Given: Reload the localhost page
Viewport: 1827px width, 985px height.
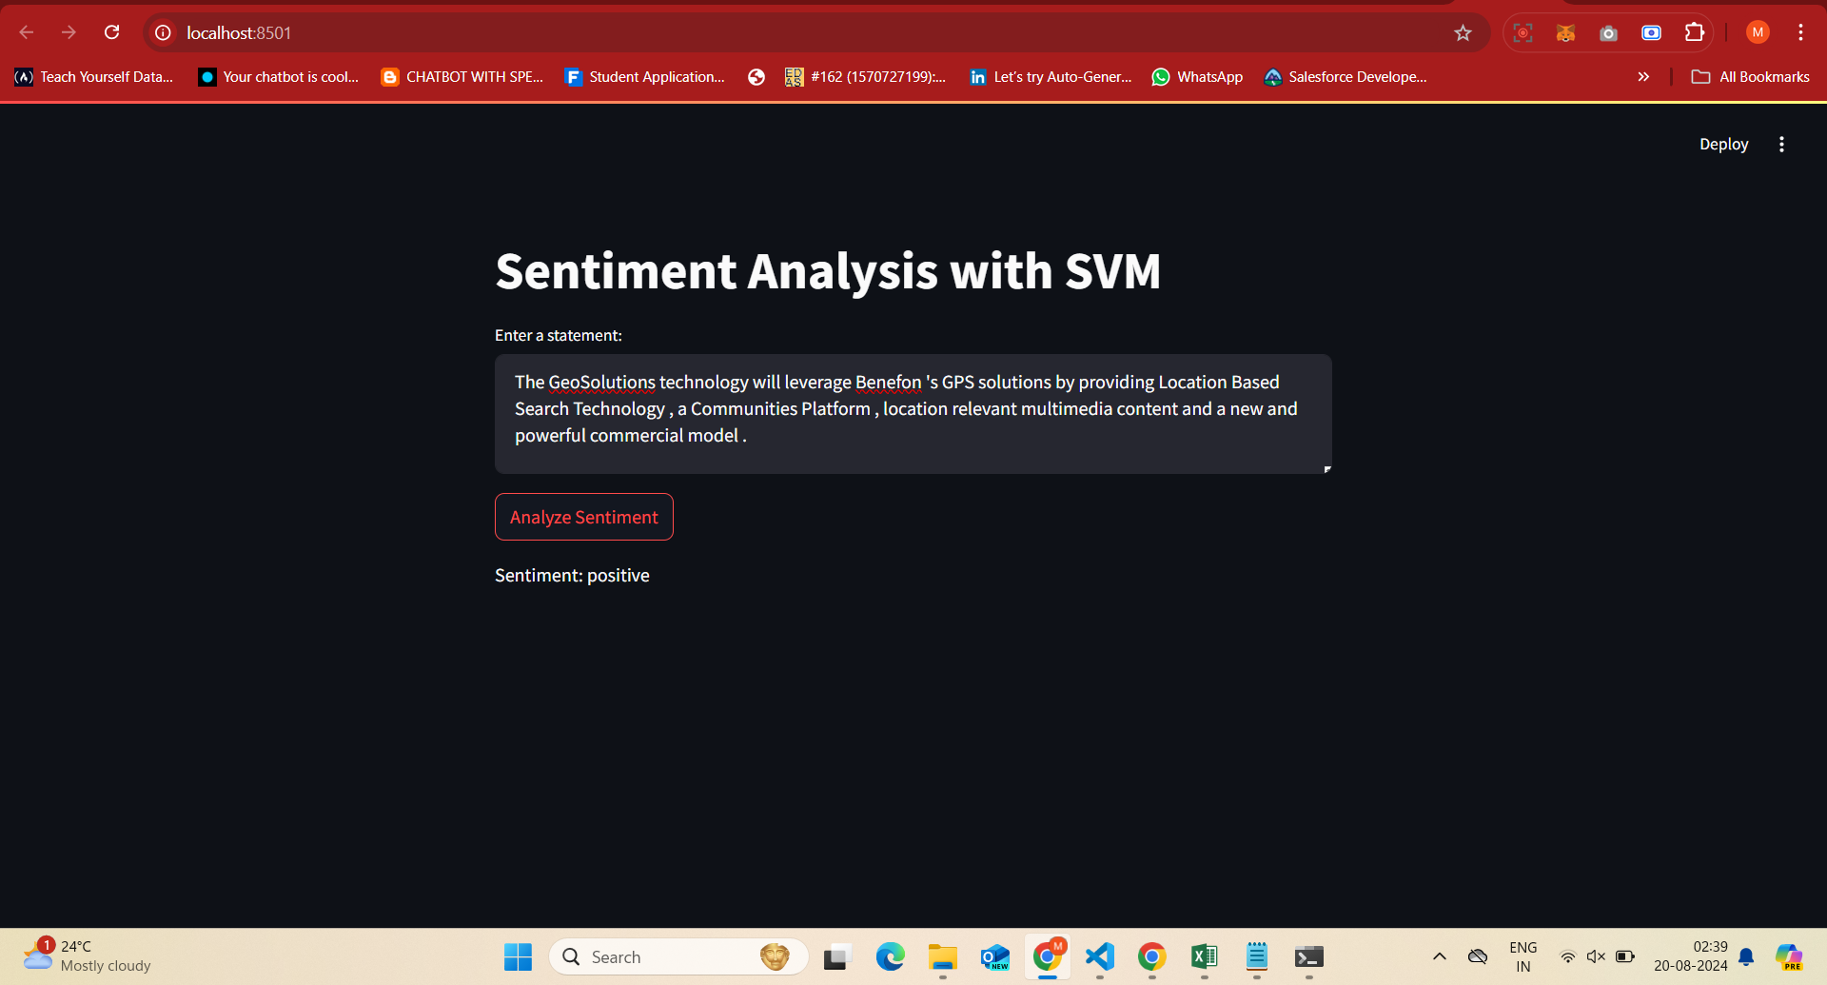Looking at the screenshot, I should point(112,32).
